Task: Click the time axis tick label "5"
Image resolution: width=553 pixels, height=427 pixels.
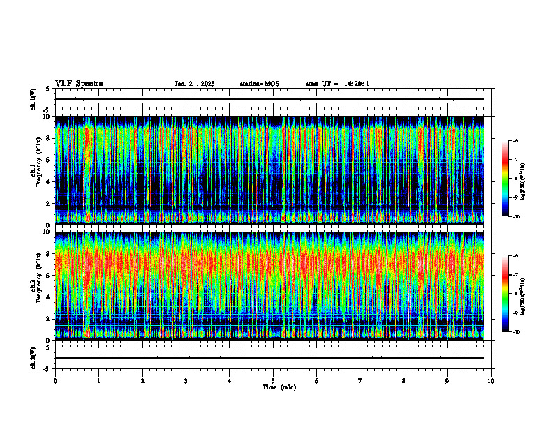Action: click(273, 381)
